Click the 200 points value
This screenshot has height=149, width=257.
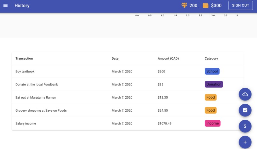pyautogui.click(x=193, y=5)
